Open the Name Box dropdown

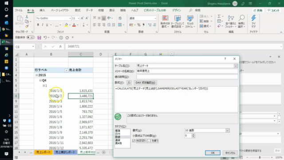(33, 47)
